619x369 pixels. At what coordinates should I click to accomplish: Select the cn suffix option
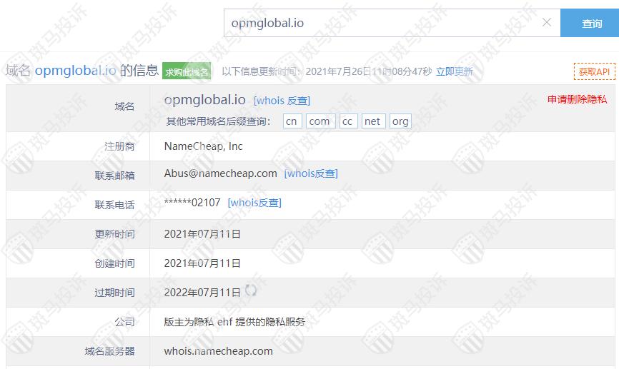click(x=292, y=121)
